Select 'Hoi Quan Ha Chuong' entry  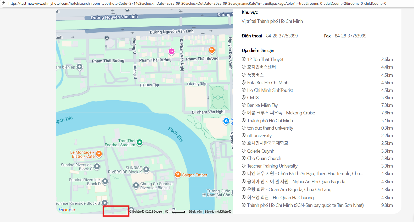point(281,198)
